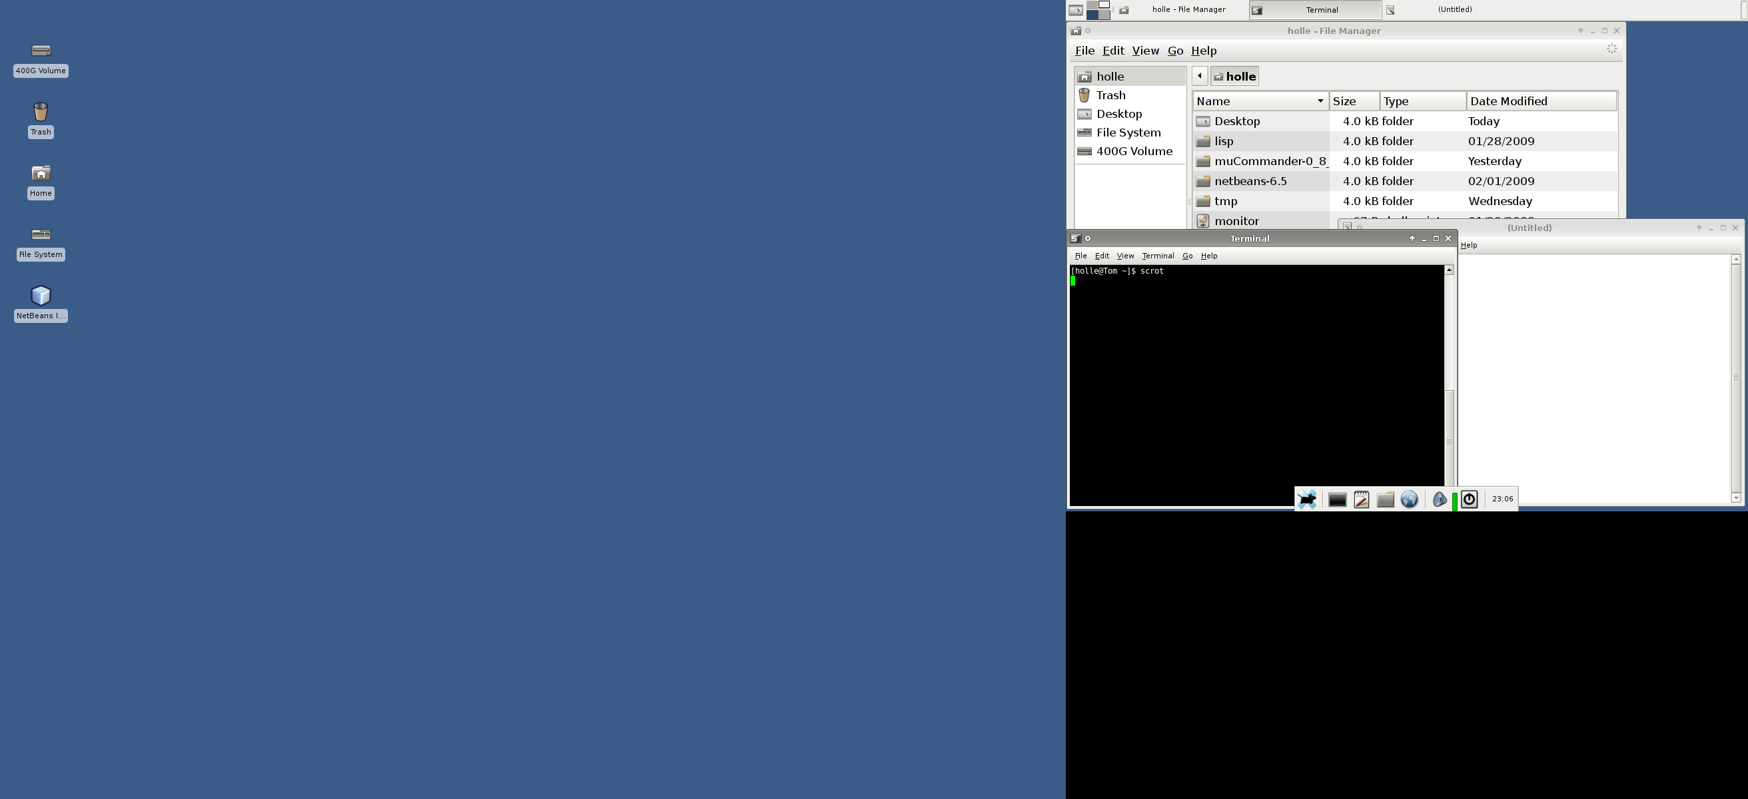Select File System in the side pane

[x=1128, y=133]
